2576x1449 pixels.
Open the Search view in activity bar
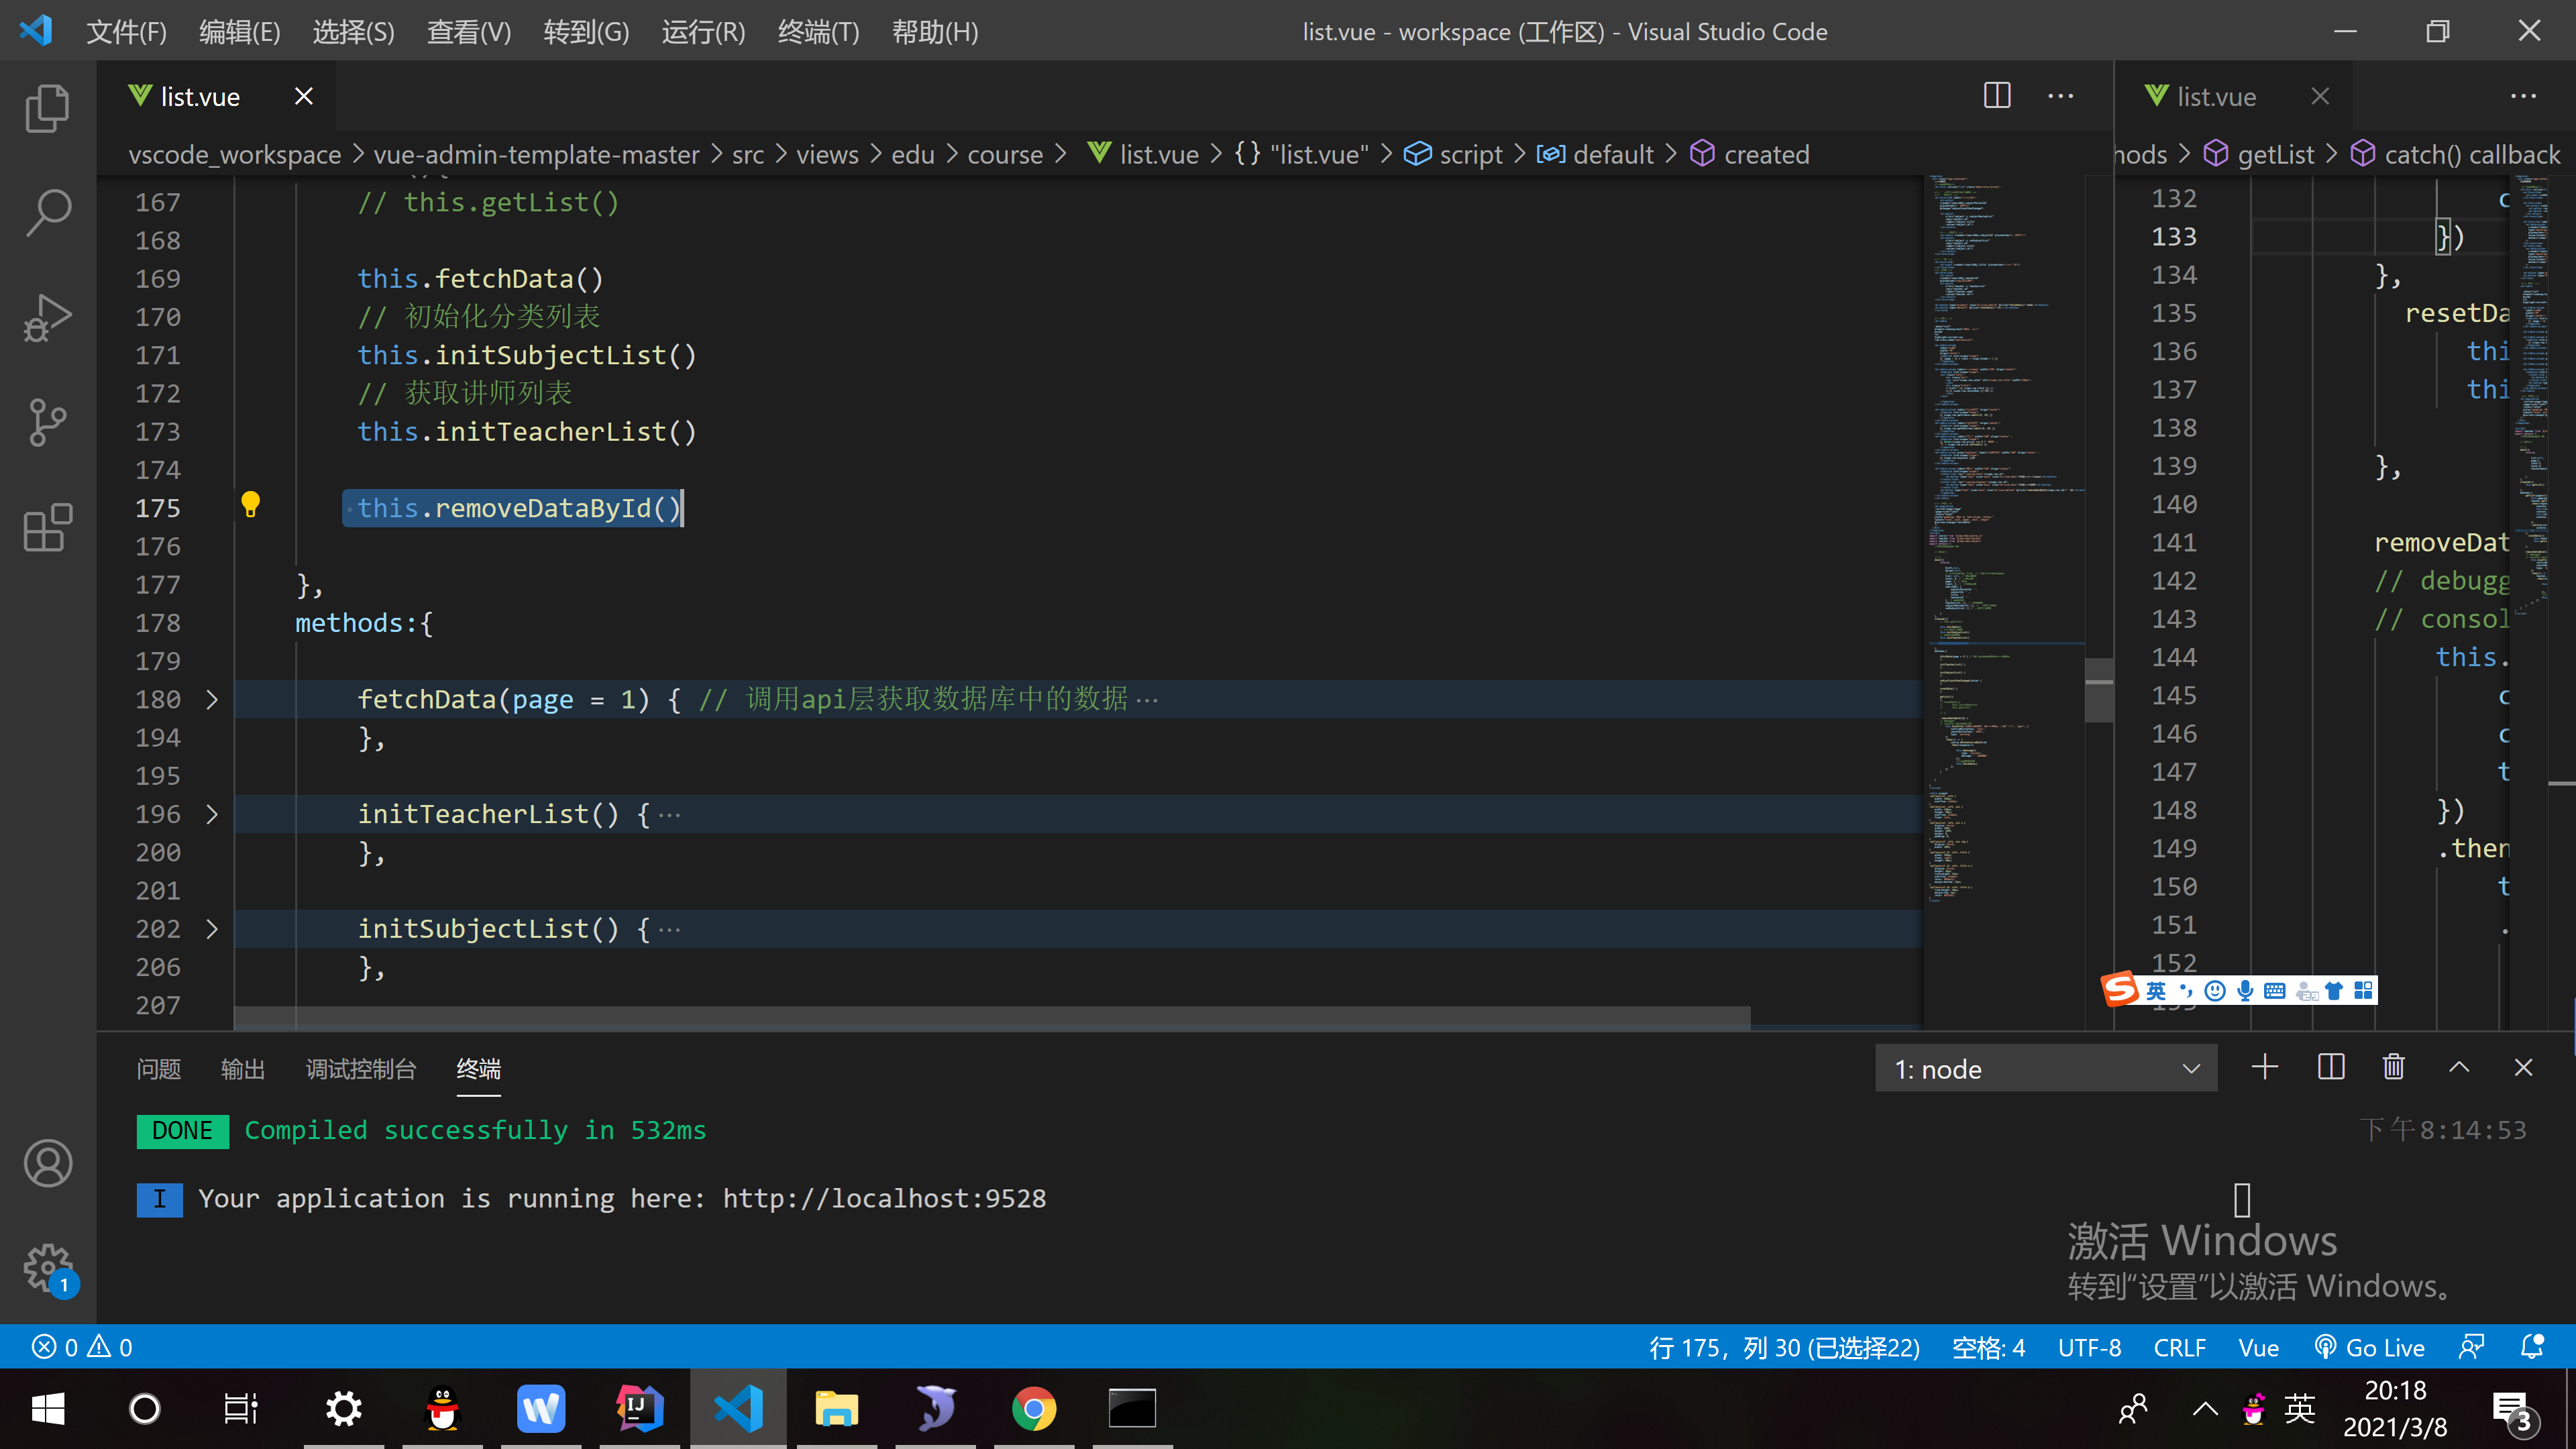(47, 213)
